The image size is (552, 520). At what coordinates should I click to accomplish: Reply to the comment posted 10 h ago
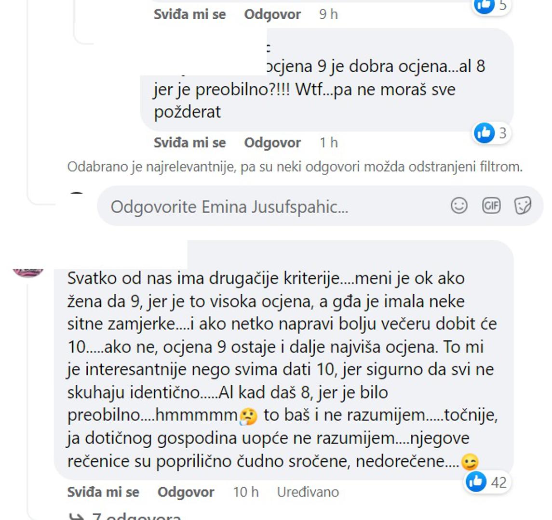point(186,492)
